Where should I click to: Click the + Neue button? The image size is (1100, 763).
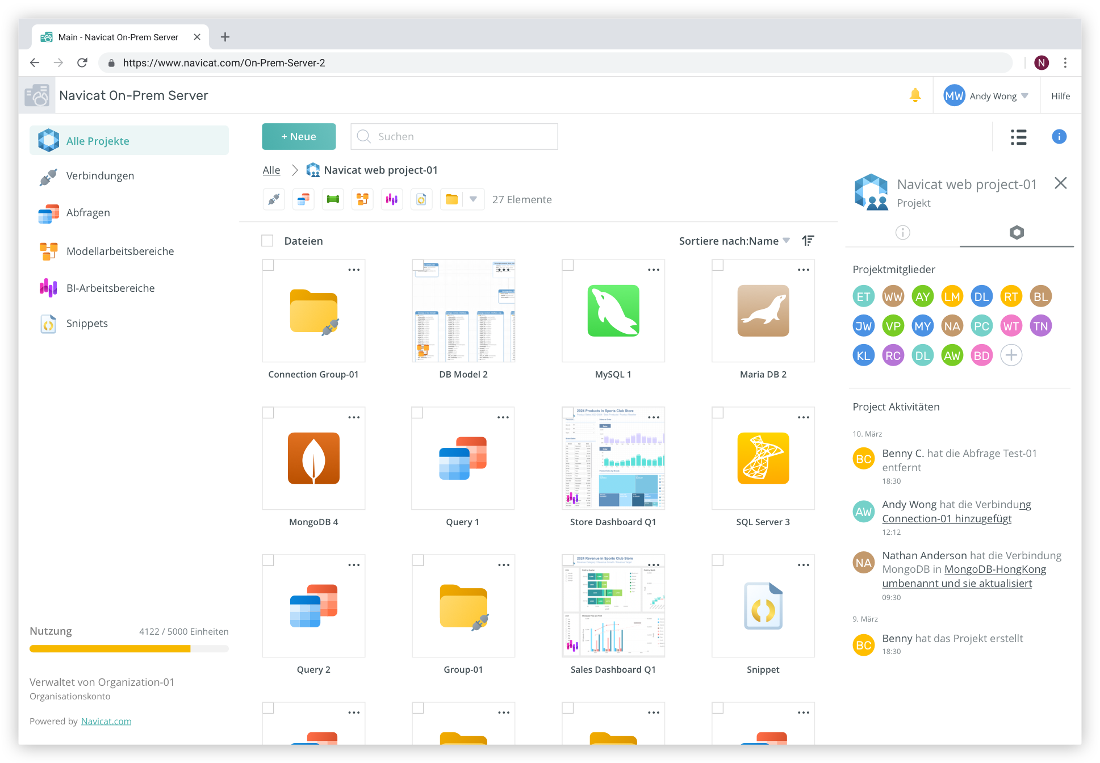tap(299, 137)
